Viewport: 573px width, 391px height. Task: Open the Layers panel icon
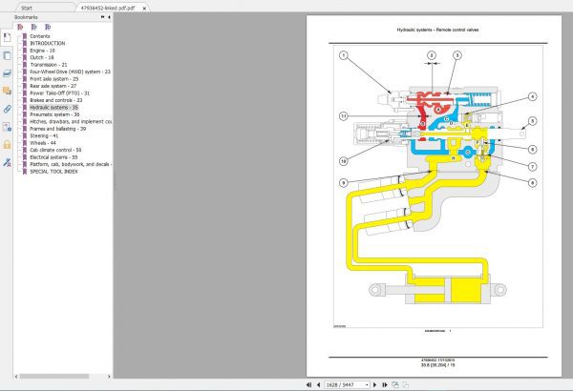(x=7, y=73)
